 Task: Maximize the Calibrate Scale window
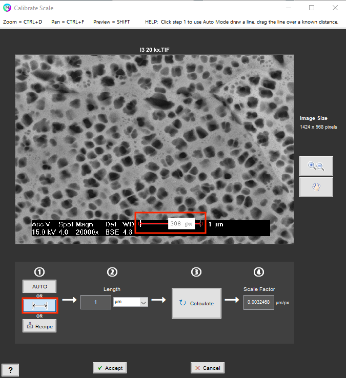coord(312,8)
